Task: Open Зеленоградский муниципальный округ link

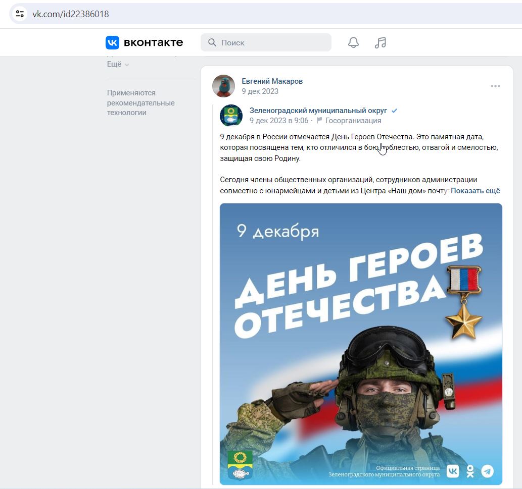Action: pyautogui.click(x=318, y=111)
